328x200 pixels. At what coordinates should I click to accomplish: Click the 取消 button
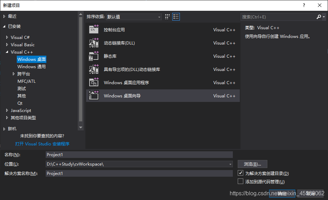(310, 193)
